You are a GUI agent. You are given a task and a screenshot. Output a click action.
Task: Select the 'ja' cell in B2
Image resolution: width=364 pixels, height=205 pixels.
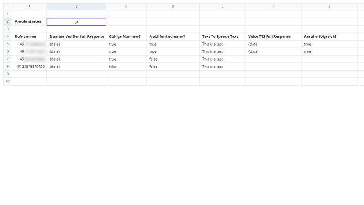point(76,21)
